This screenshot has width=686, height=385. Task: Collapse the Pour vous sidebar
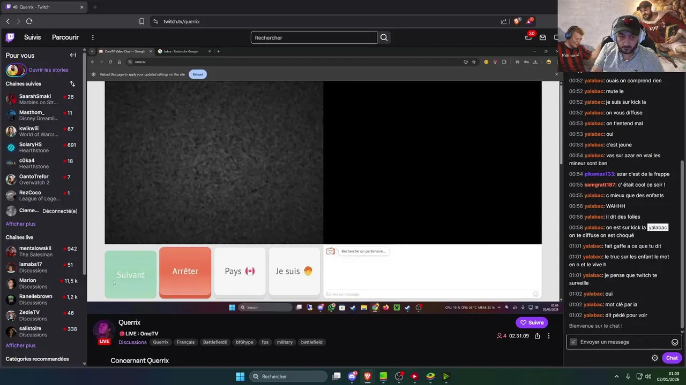[73, 55]
